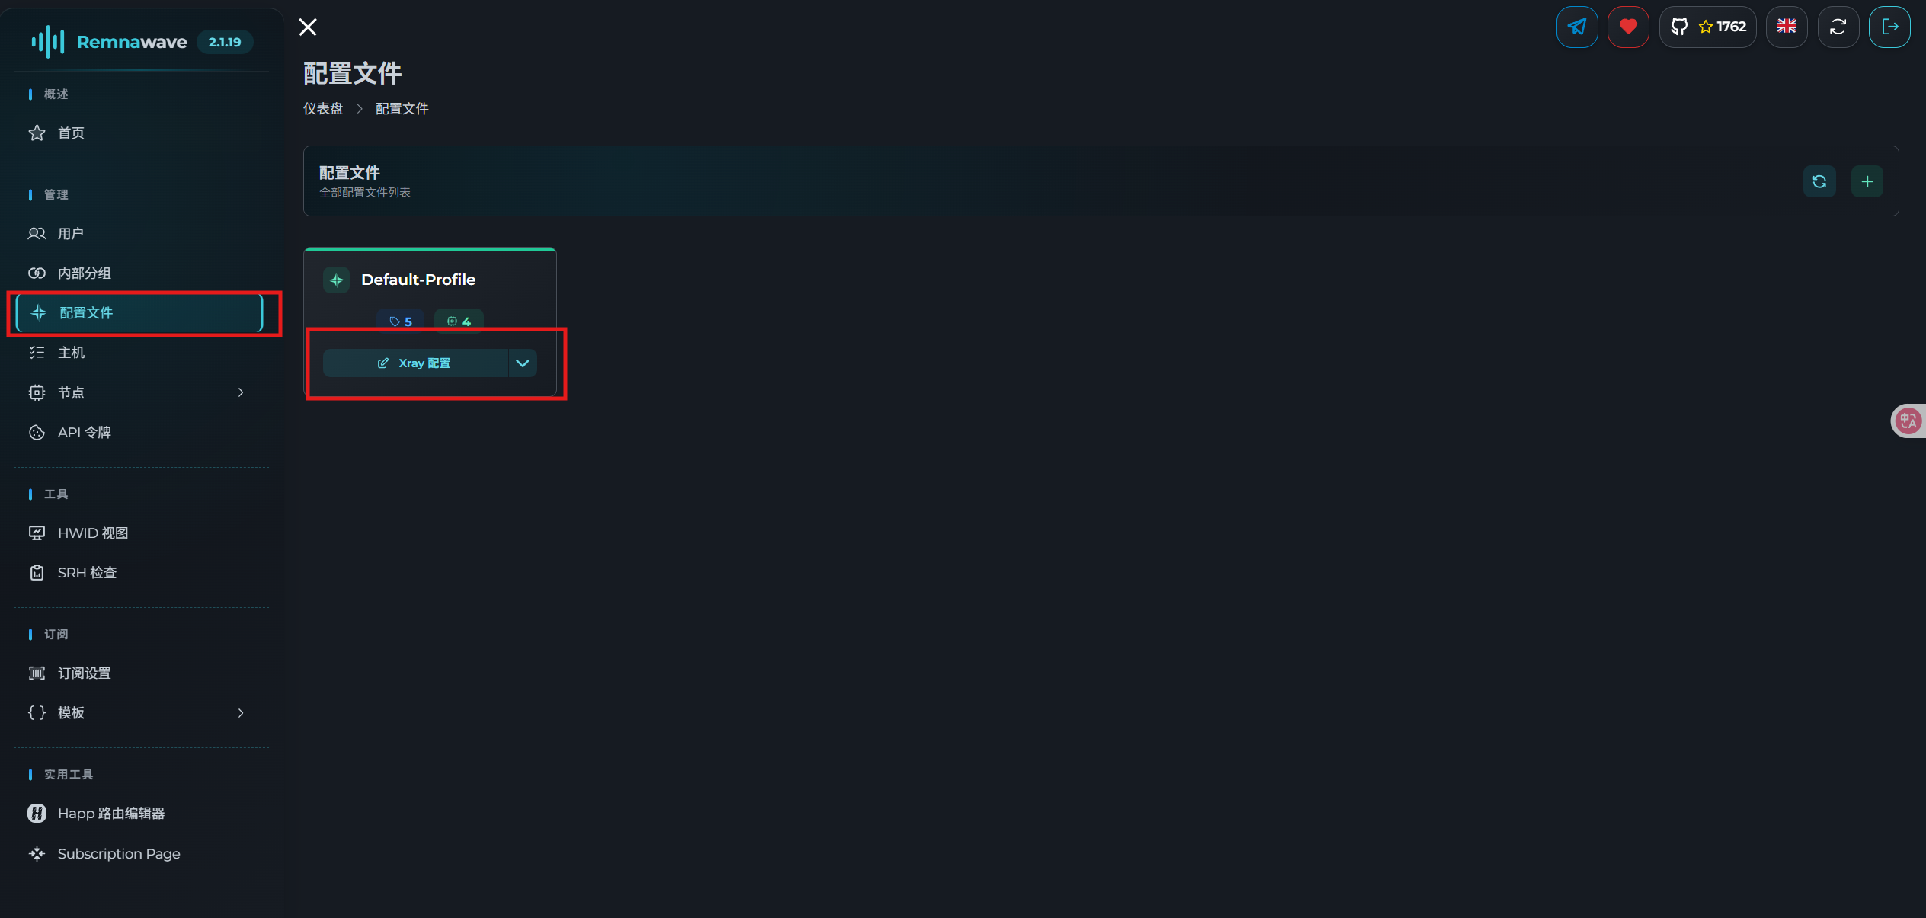Close the sidebar with the X
The width and height of the screenshot is (1926, 918).
point(308,27)
